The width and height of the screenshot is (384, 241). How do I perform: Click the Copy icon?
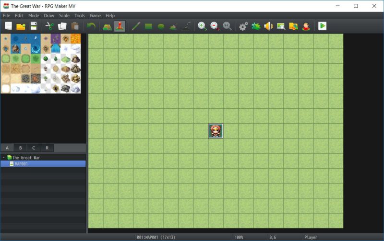pos(62,26)
